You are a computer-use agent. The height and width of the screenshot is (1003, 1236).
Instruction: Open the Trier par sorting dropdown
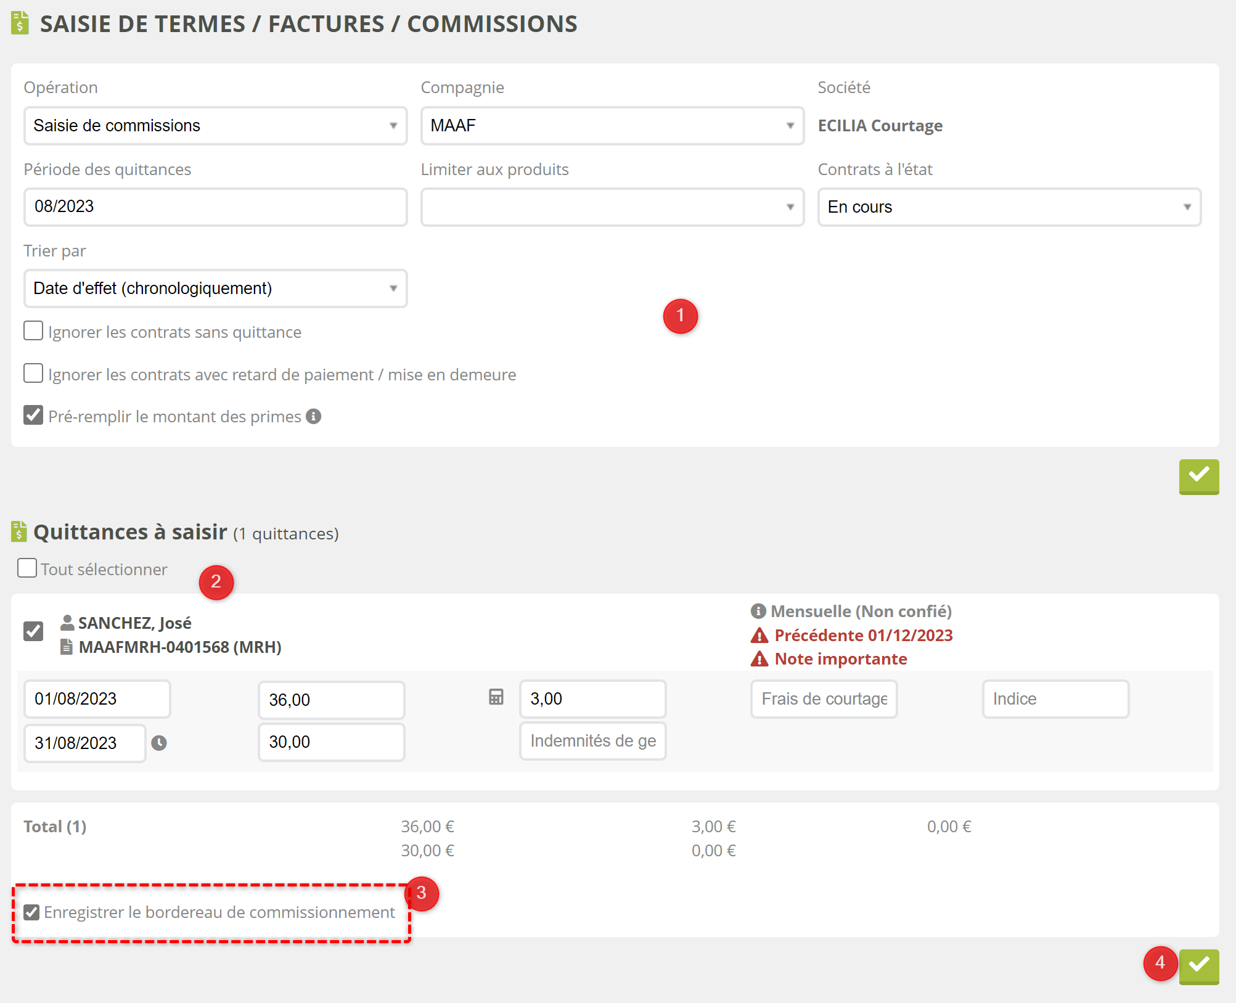point(215,289)
